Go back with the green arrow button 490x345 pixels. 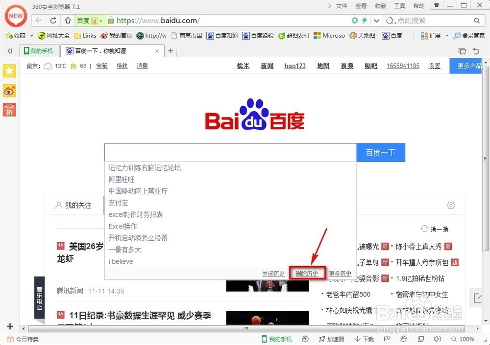pos(39,21)
